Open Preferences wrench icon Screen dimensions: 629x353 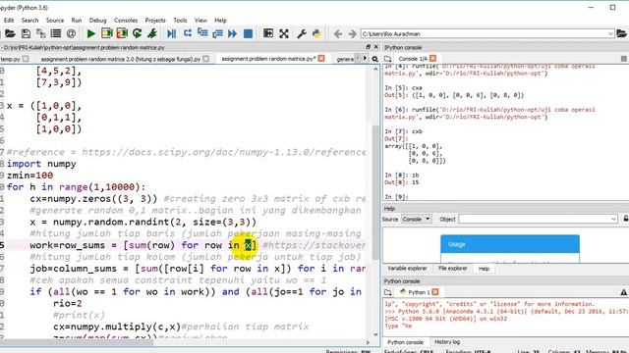coord(302,33)
